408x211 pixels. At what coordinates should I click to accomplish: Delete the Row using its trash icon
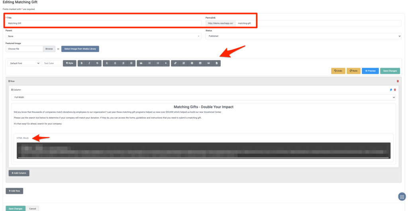398,81
